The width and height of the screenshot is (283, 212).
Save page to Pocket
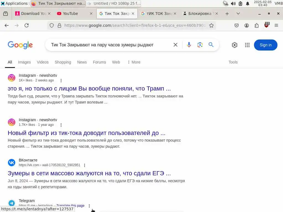(237, 25)
